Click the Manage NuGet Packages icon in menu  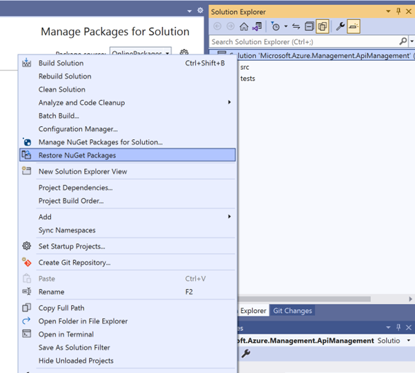[x=27, y=142]
